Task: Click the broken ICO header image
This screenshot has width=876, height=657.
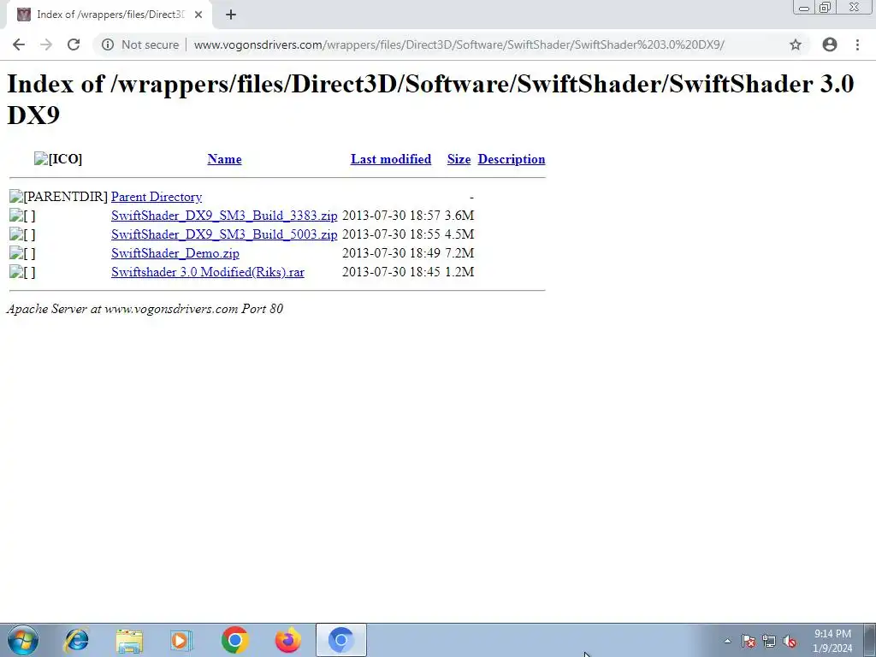Action: point(57,159)
